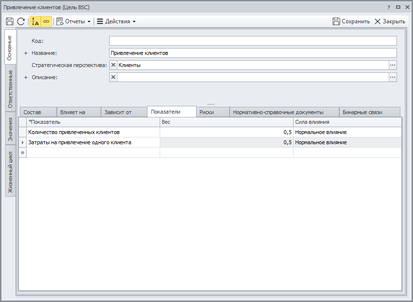This screenshot has width=413, height=302.
Task: Toggle the chain link icon
Action: [x=46, y=21]
